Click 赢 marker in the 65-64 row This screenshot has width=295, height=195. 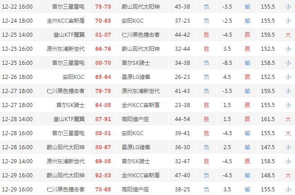point(247,77)
